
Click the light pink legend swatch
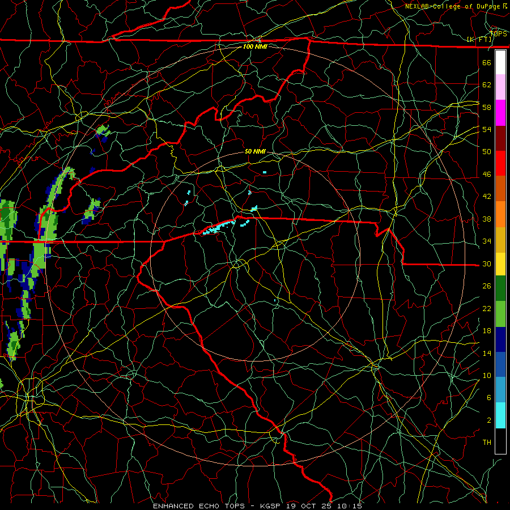pyautogui.click(x=500, y=87)
